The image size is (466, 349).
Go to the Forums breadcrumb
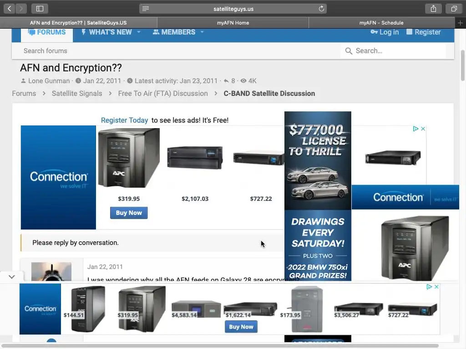point(24,94)
